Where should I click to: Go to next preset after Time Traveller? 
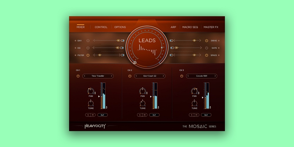[111, 76]
